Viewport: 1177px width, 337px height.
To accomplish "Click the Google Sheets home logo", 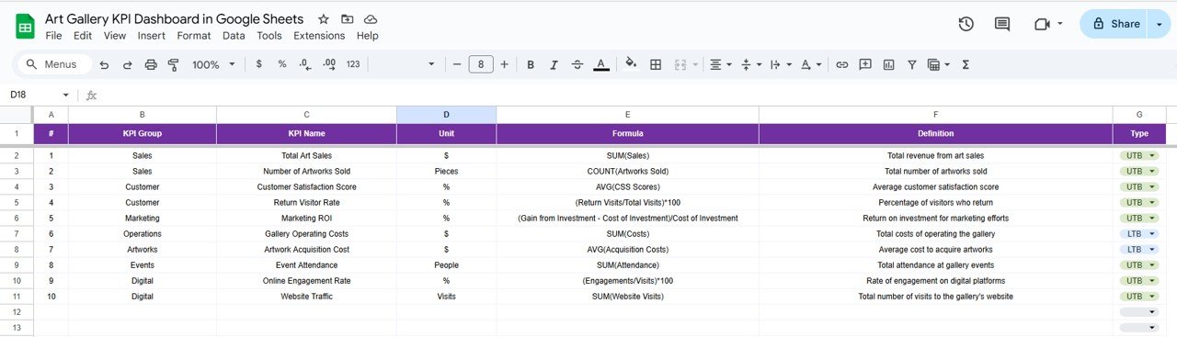I will pyautogui.click(x=25, y=27).
